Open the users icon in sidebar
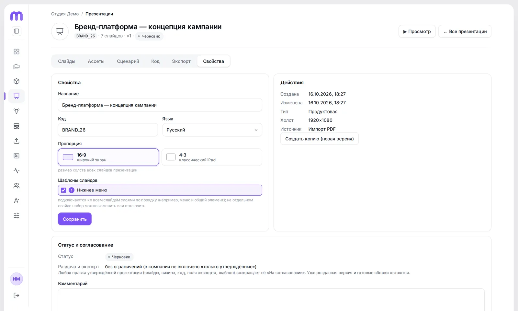Image resolution: width=518 pixels, height=311 pixels. click(17, 186)
